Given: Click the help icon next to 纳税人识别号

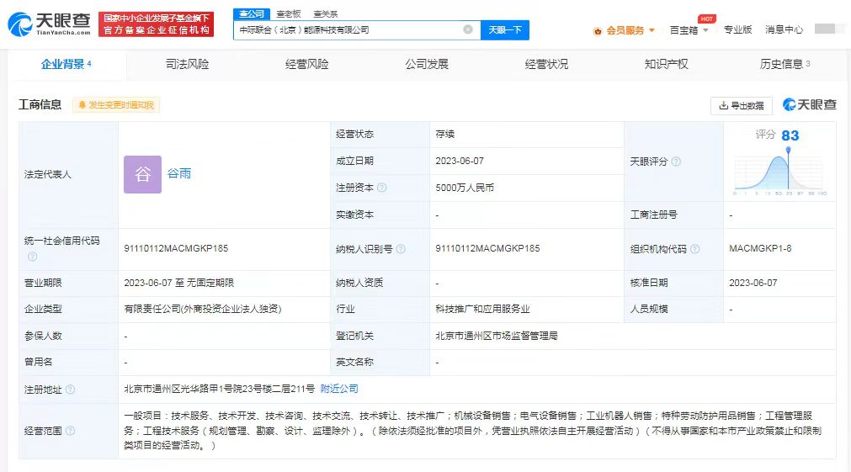Looking at the screenshot, I should pyautogui.click(x=401, y=249).
